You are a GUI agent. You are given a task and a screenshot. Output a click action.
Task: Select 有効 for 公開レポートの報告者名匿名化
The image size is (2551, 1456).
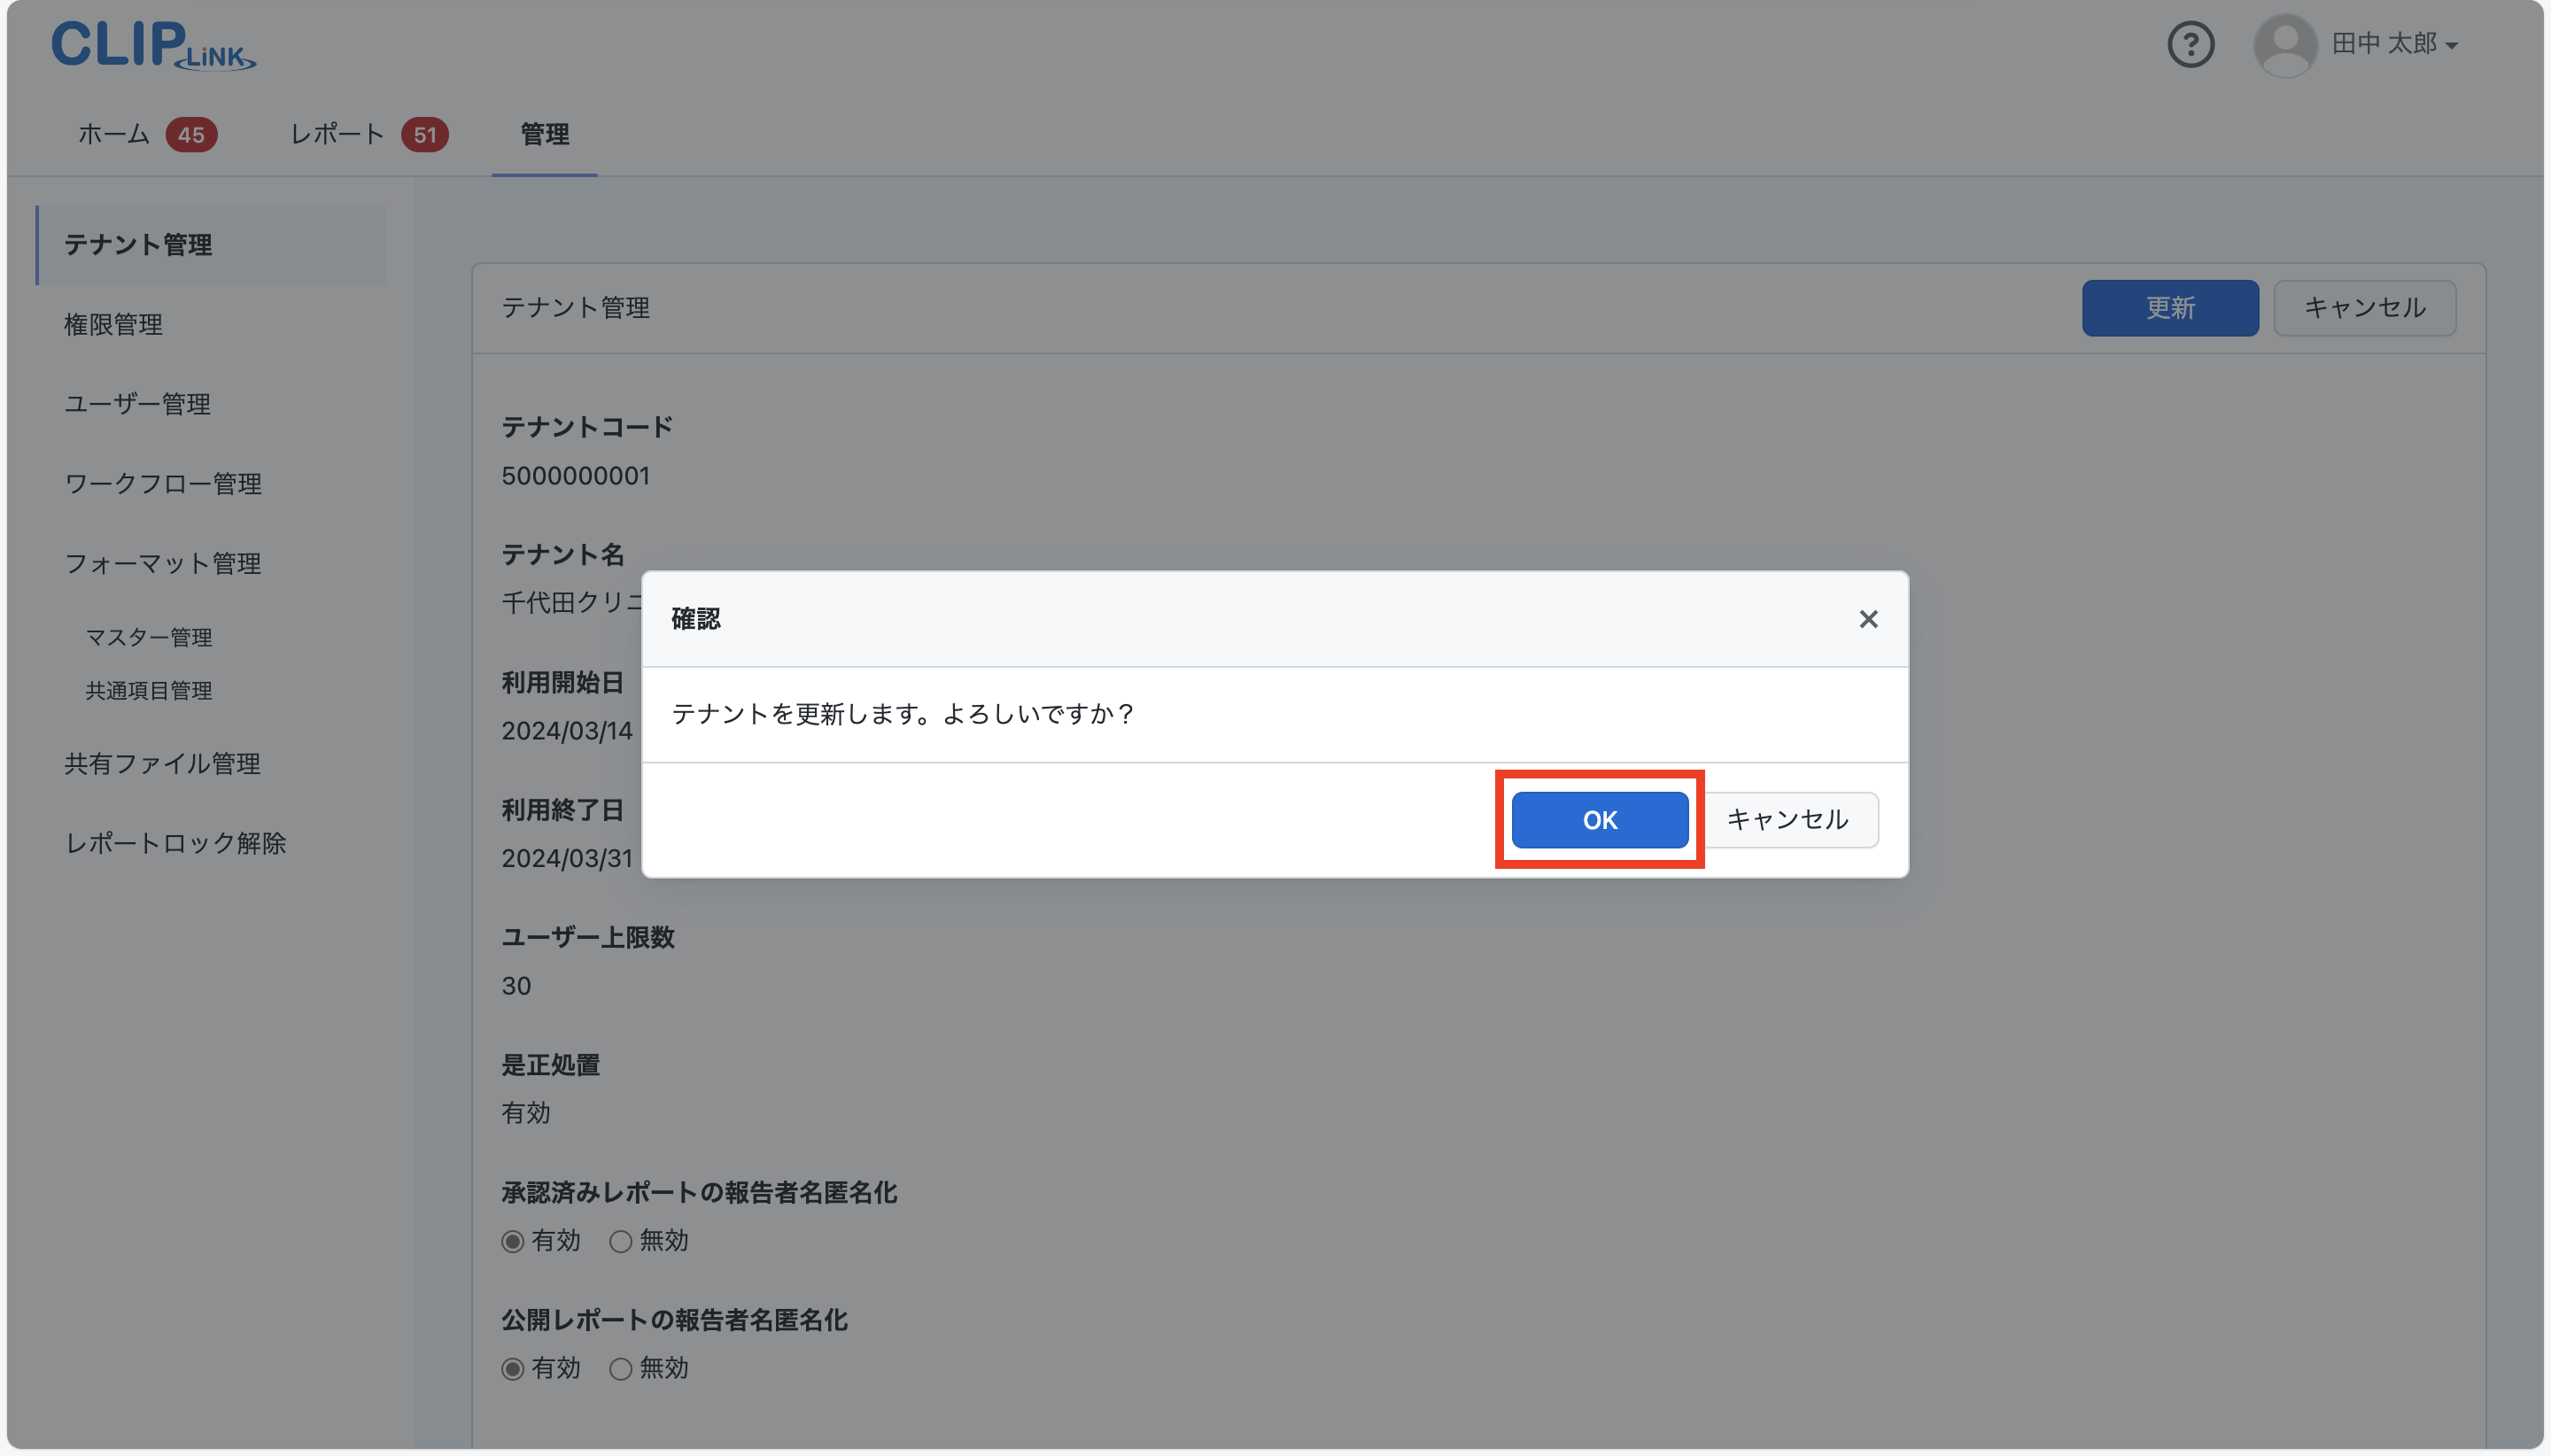coord(513,1369)
